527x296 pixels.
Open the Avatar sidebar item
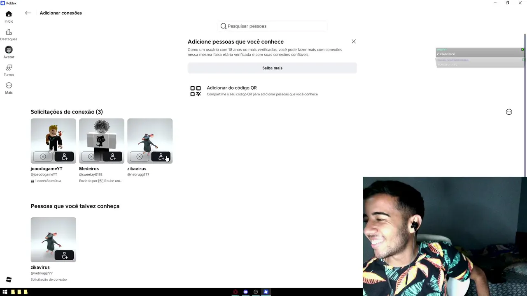click(9, 53)
